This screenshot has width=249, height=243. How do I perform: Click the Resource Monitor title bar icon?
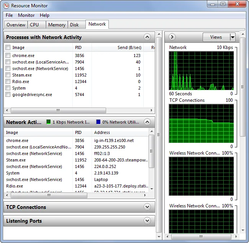[x=7, y=6]
